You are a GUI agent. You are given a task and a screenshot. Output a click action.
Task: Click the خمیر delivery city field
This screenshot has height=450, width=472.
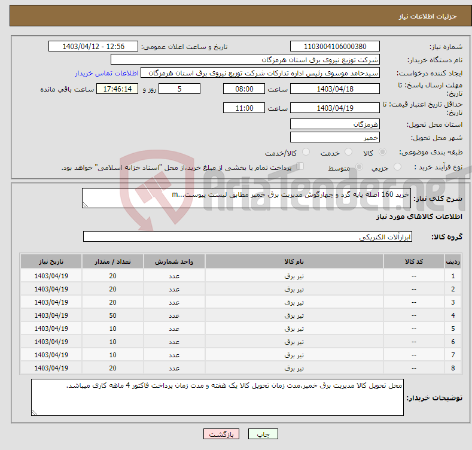pyautogui.click(x=335, y=138)
